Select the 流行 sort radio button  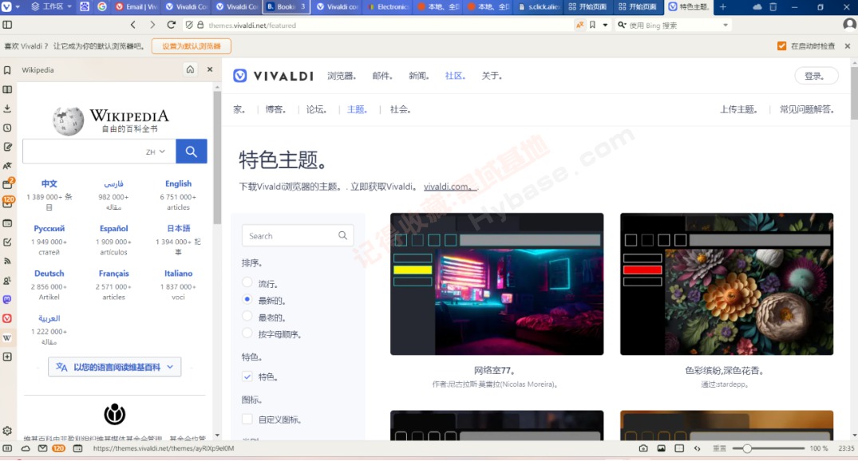247,282
